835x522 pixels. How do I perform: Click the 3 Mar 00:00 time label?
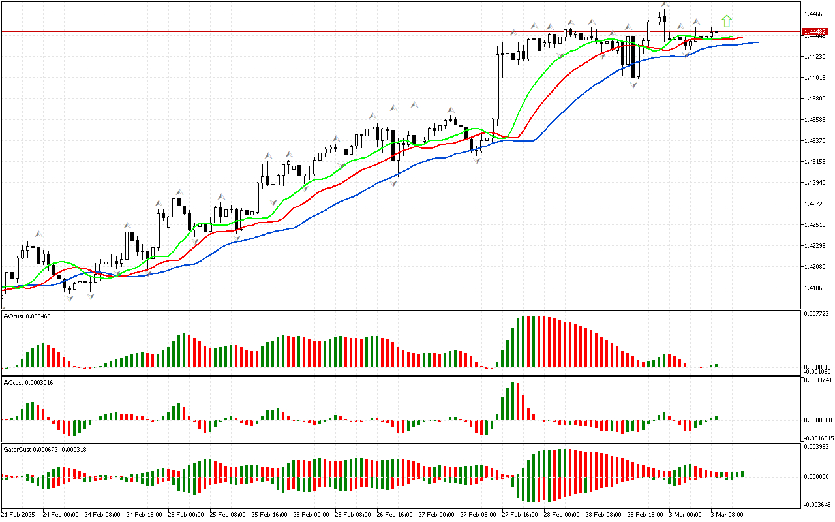(685, 515)
